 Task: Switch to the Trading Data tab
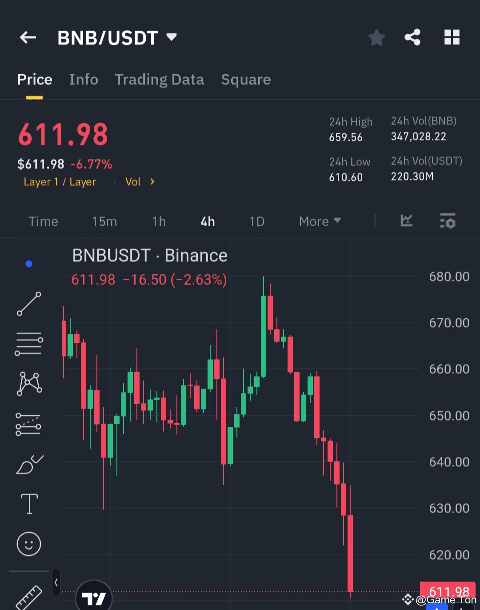(x=159, y=80)
